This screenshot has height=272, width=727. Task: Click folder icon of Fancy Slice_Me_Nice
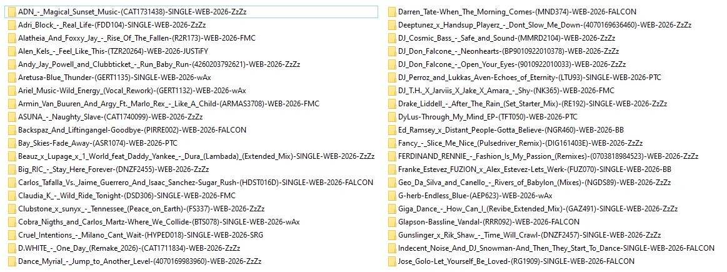point(392,143)
